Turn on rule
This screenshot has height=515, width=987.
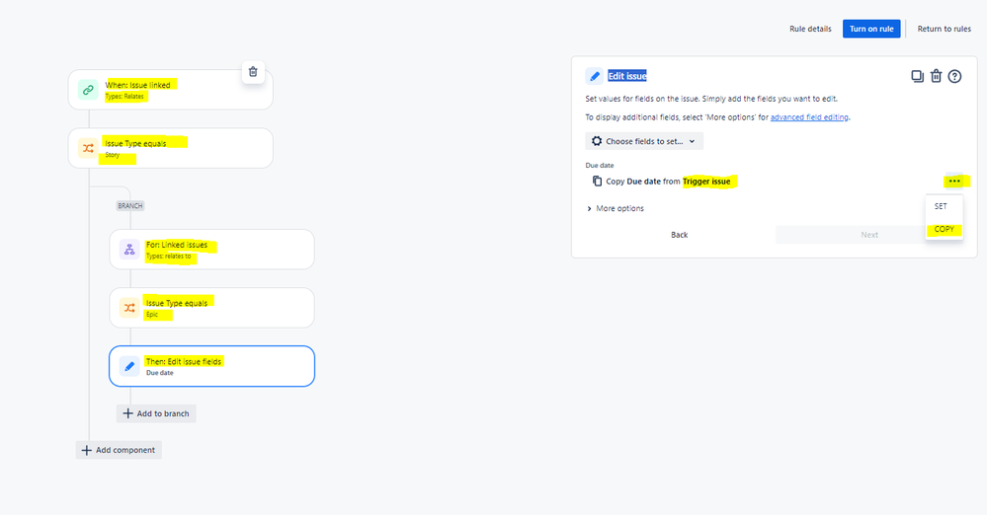click(x=871, y=29)
